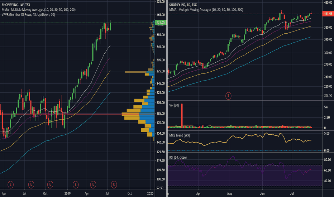The width and height of the screenshot is (334, 197).
Task: Click the 2.5M volume axis label
Action: tap(327, 117)
